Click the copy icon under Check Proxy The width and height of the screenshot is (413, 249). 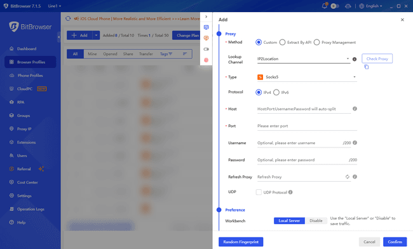(367, 67)
